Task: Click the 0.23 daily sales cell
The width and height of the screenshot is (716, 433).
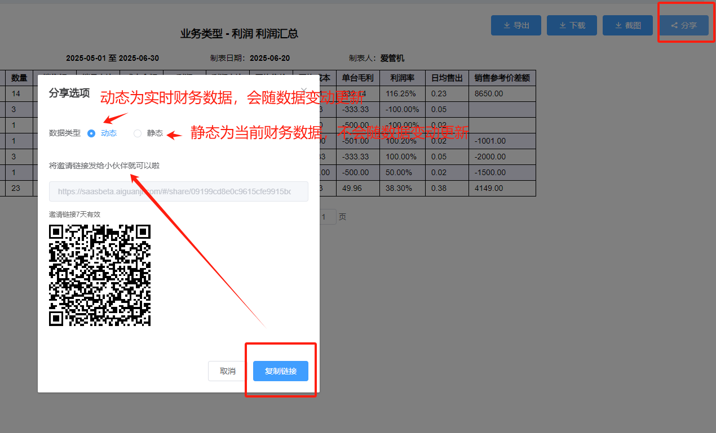Action: pos(447,93)
